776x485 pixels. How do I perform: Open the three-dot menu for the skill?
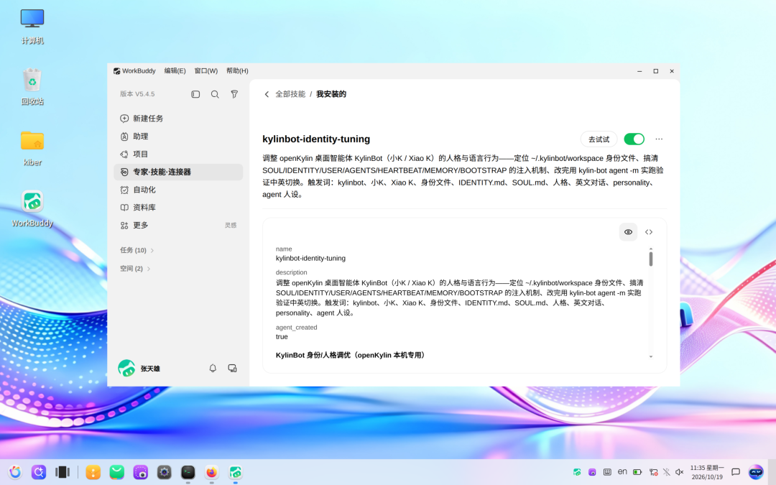click(659, 139)
